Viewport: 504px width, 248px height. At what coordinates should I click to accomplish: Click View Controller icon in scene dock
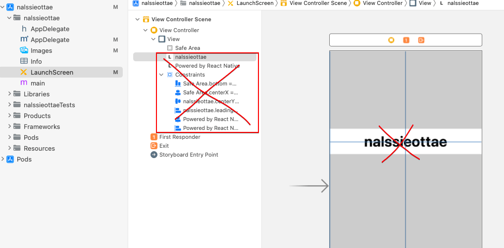pyautogui.click(x=391, y=40)
